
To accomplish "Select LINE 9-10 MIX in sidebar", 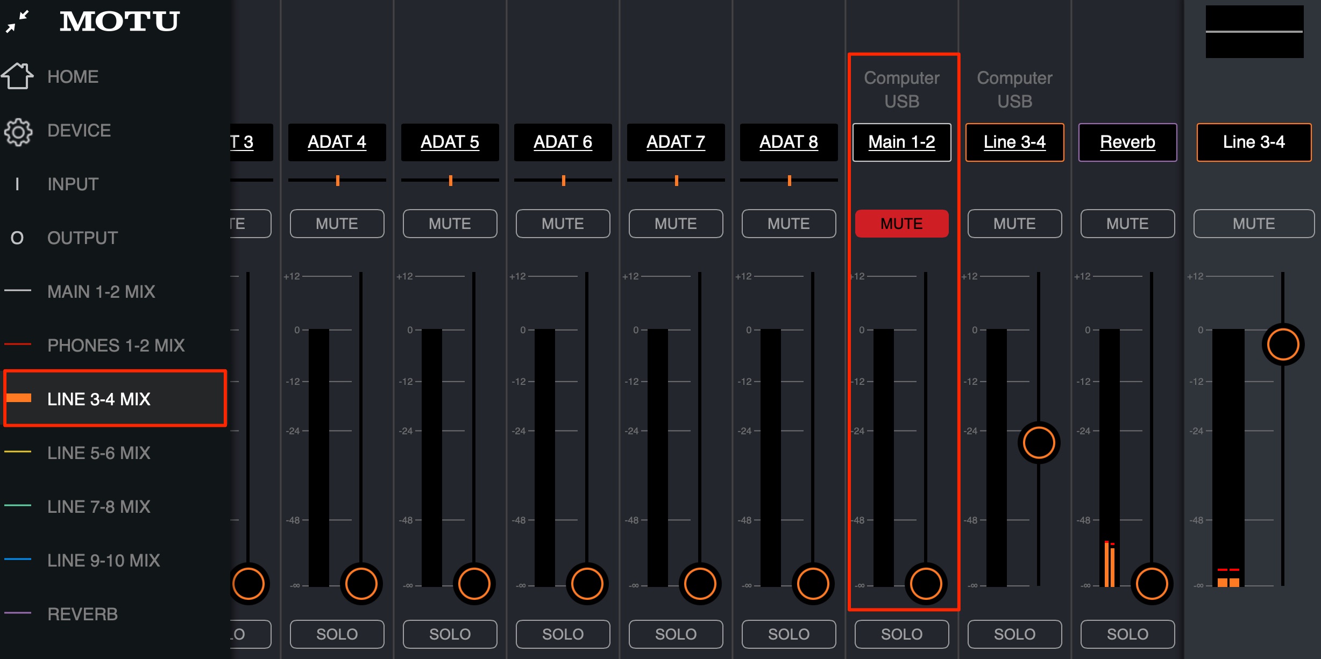I will tap(115, 560).
